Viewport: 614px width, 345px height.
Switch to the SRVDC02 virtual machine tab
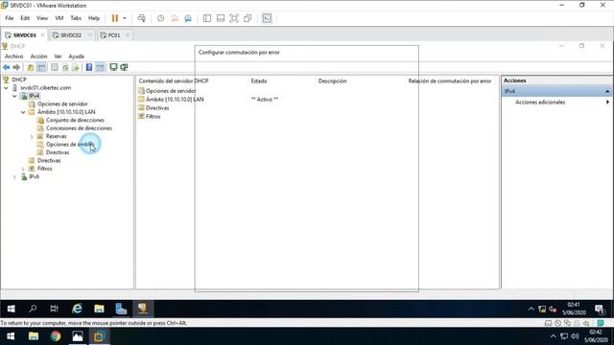click(x=71, y=35)
